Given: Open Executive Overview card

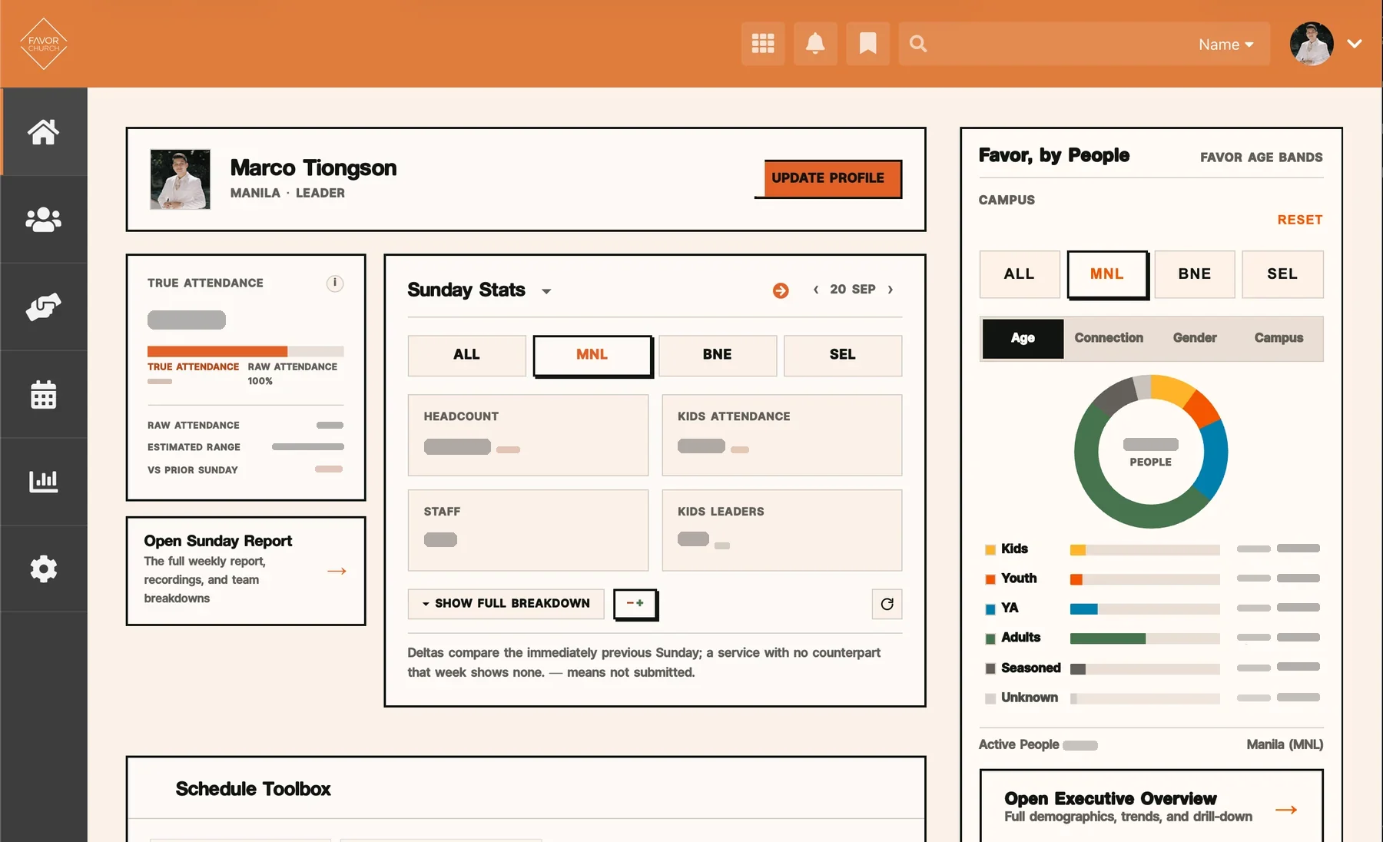Looking at the screenshot, I should (x=1151, y=806).
